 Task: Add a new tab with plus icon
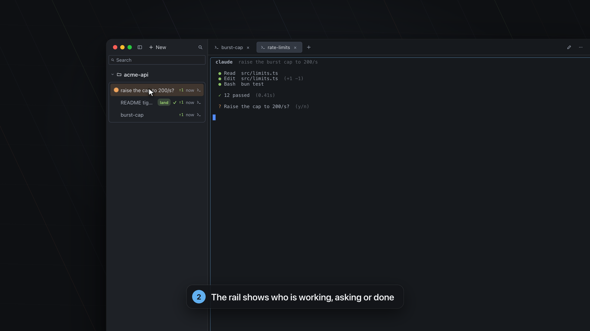point(309,47)
